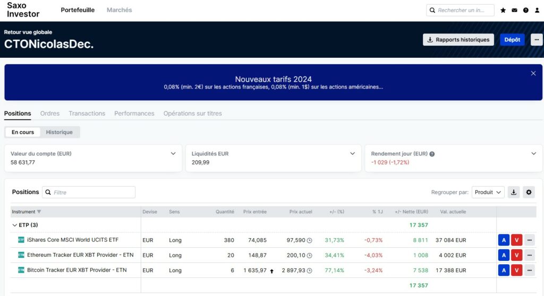The image size is (544, 296).
Task: Sell Bitcoin Tracker with V button
Action: point(516,270)
